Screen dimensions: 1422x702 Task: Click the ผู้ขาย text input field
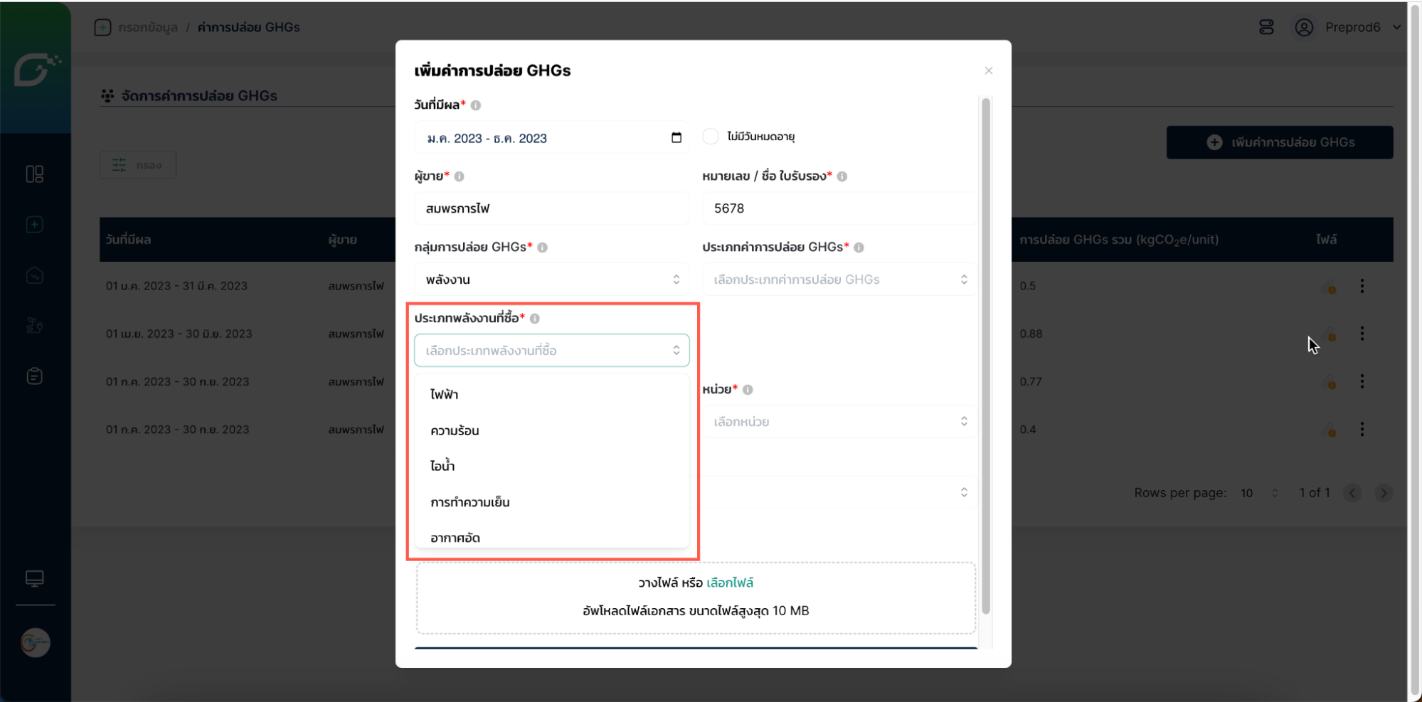[551, 208]
